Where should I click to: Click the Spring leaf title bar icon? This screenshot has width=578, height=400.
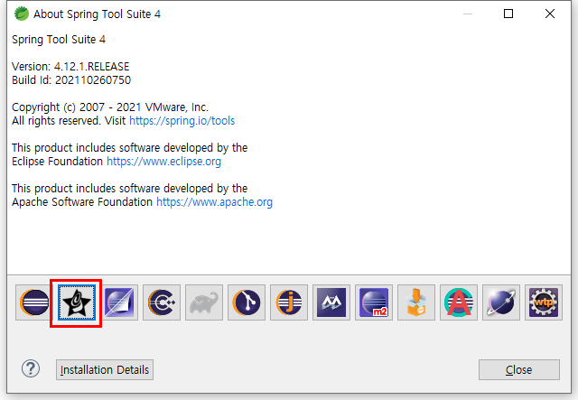22,14
